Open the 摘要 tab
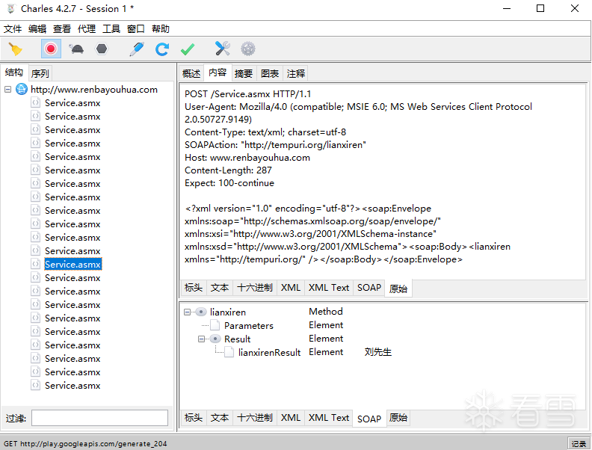 point(244,73)
